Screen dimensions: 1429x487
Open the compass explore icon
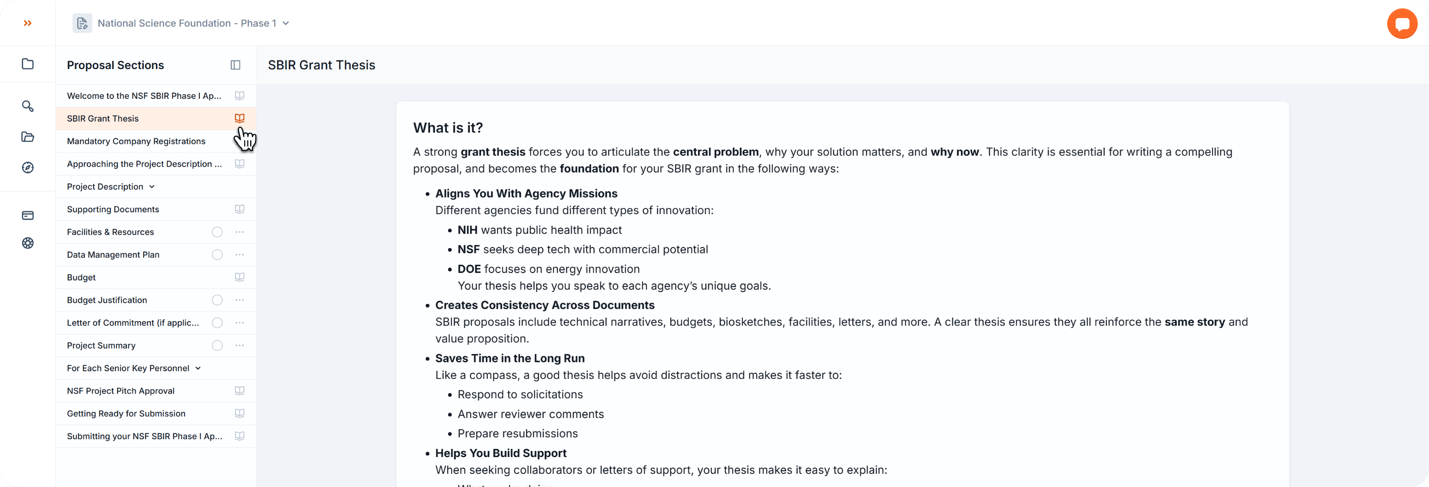click(x=28, y=167)
